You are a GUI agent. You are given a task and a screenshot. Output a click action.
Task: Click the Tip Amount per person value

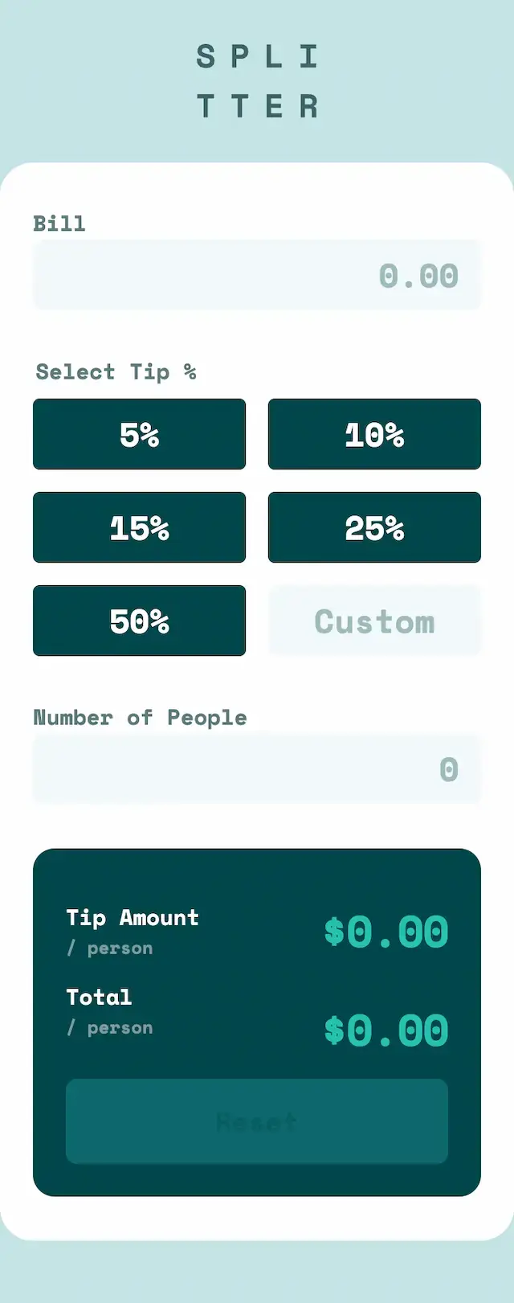click(386, 932)
